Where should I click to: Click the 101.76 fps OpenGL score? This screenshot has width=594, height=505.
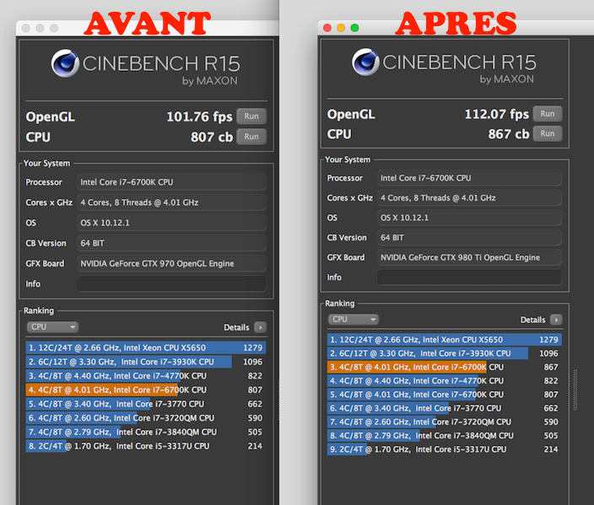click(x=199, y=116)
